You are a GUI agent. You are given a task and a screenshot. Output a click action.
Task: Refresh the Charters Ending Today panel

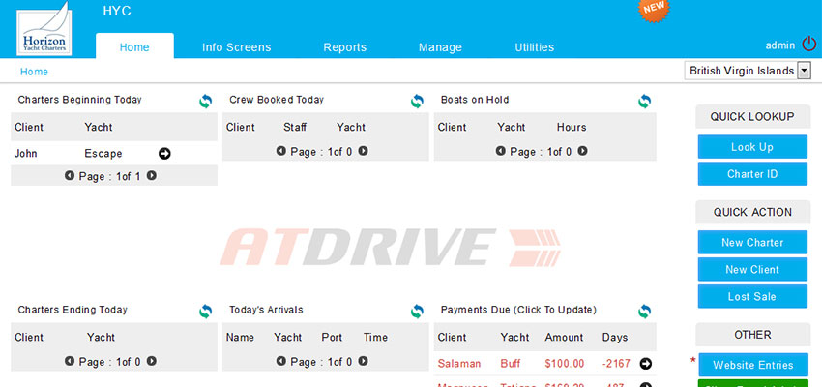point(205,312)
